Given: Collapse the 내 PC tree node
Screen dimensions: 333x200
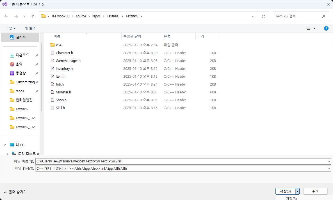Looking at the screenshot, I should [5, 145].
